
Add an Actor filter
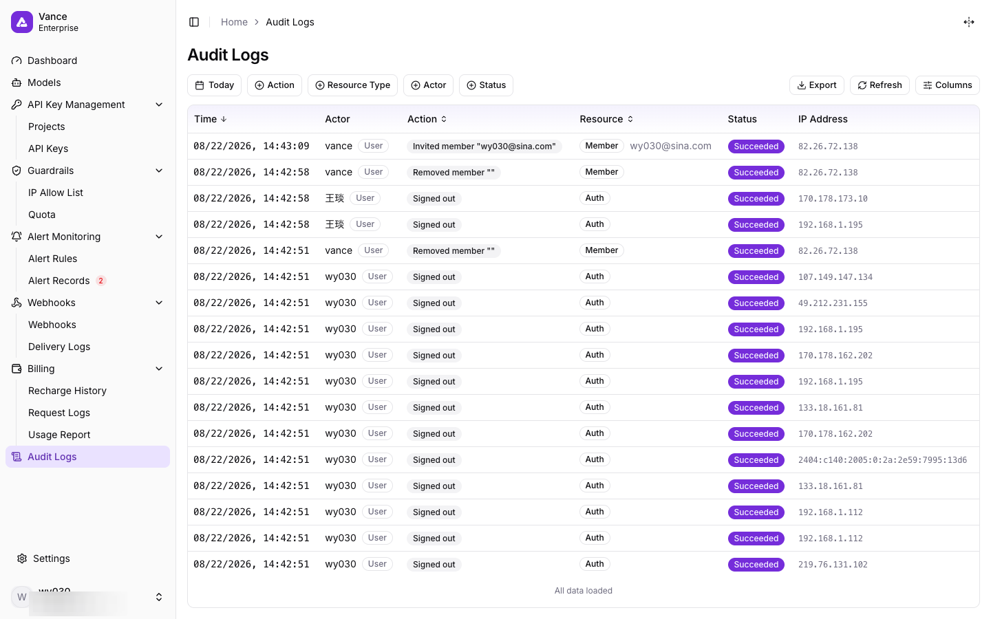point(428,85)
